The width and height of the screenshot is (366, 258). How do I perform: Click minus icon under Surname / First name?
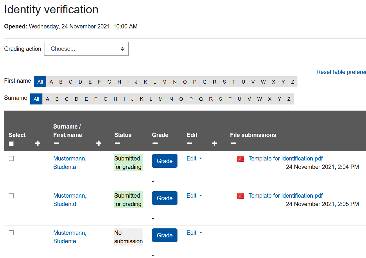tap(56, 143)
